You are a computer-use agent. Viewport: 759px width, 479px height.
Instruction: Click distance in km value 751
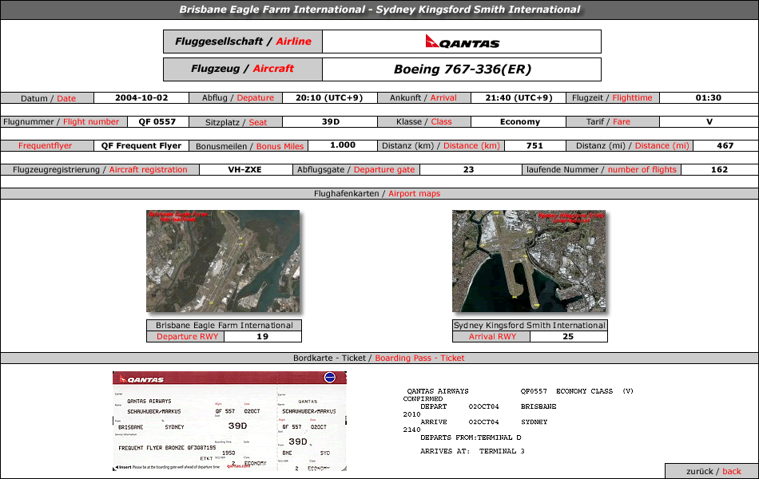[x=534, y=145]
